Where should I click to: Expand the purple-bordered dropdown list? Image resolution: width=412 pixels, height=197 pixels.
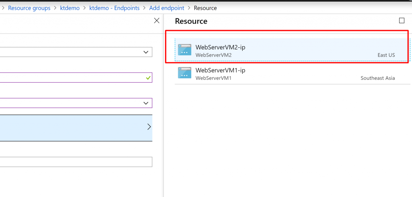pyautogui.click(x=76, y=103)
